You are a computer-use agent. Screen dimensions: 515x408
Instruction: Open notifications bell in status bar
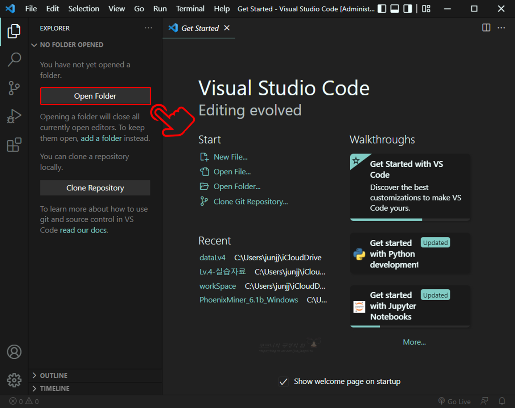point(502,401)
